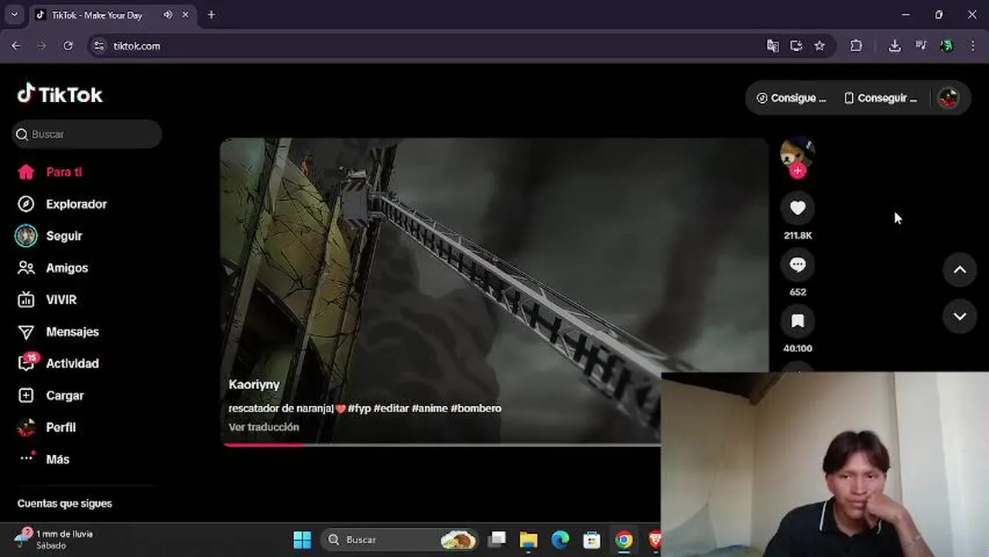Click the Cuentas que sigues heading
989x557 pixels.
[x=65, y=504]
